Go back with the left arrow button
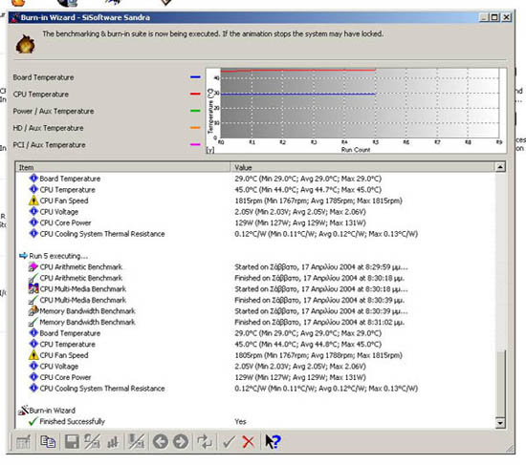The height and width of the screenshot is (465, 526). pyautogui.click(x=161, y=441)
